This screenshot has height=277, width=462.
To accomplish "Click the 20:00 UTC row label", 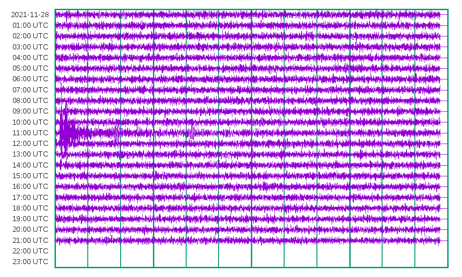I will coord(30,229).
